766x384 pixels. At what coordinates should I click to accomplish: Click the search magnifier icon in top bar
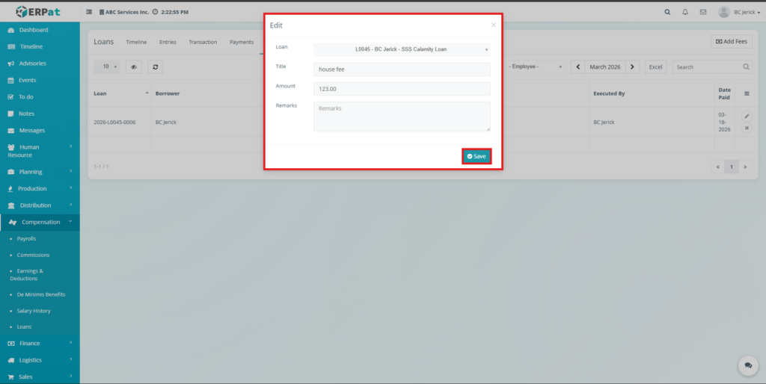668,12
